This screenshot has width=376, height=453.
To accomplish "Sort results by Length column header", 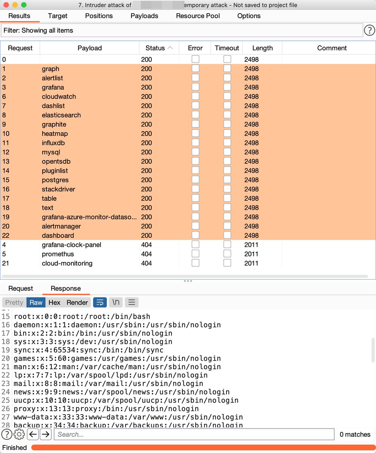I will [x=262, y=48].
